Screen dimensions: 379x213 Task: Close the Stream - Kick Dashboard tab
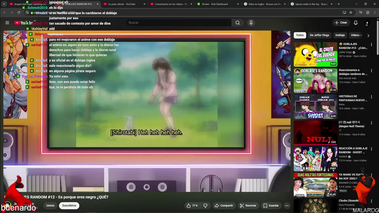(238, 4)
